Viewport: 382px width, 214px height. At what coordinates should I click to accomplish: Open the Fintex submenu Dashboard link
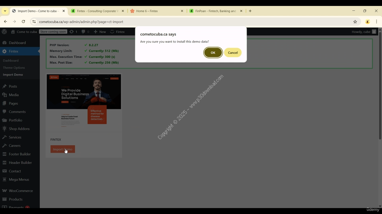point(11,60)
